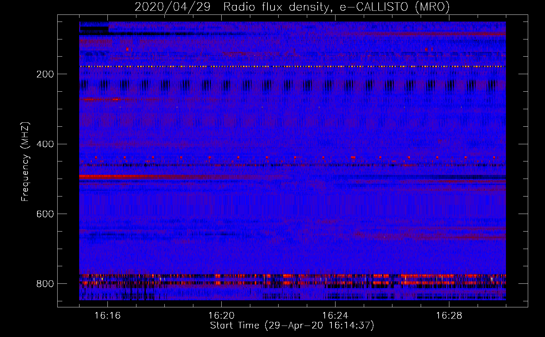Select the 'Frequency (MHZ)' y-axis label
Viewport: 545px width, 337px height.
pos(25,161)
